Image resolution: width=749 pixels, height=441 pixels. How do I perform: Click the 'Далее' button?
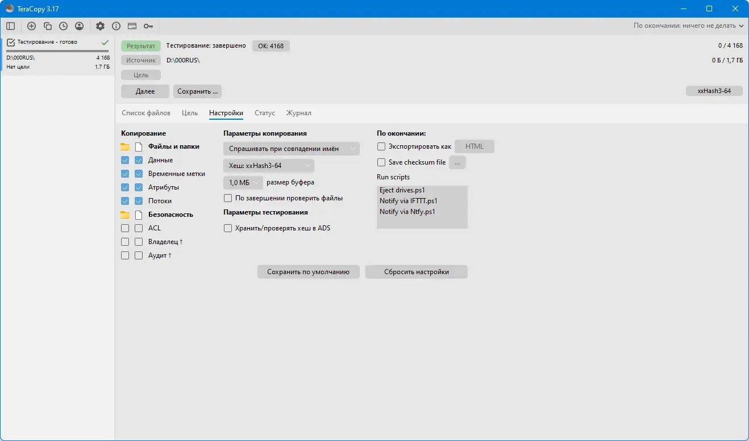pos(145,91)
